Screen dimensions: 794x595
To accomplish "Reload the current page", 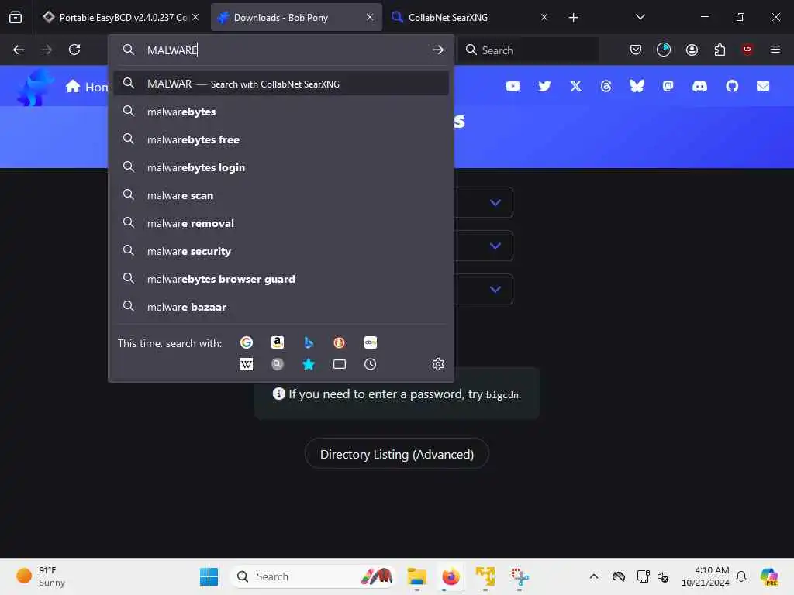I will point(74,50).
